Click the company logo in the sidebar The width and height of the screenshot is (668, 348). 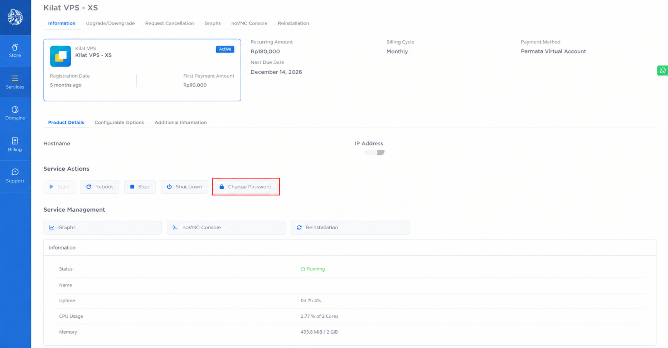pyautogui.click(x=15, y=17)
